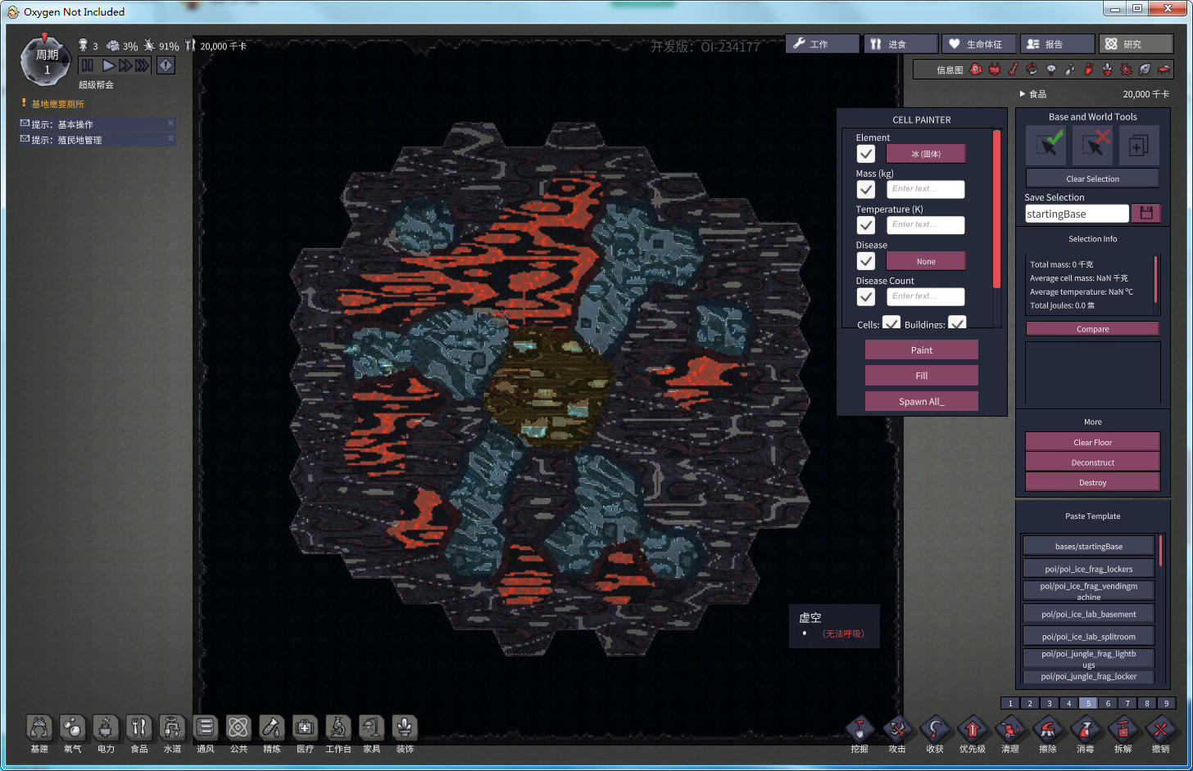
Task: Toggle the Disease checkbox
Action: (x=866, y=260)
